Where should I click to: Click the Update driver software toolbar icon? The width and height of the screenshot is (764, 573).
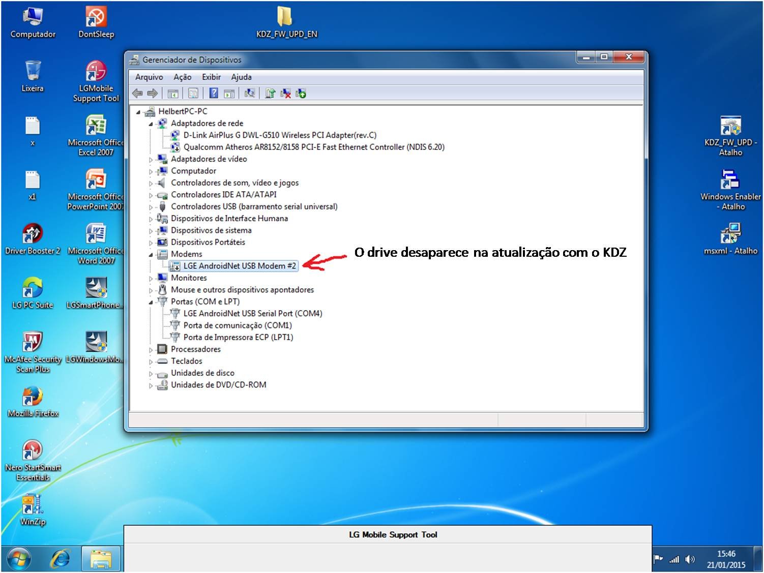270,93
